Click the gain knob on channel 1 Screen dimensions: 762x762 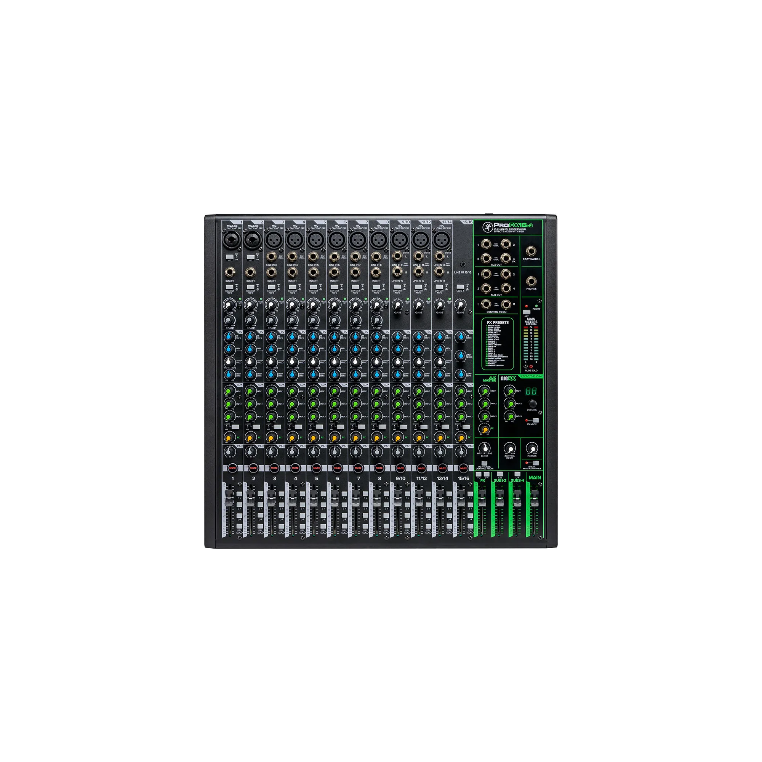pos(229,305)
